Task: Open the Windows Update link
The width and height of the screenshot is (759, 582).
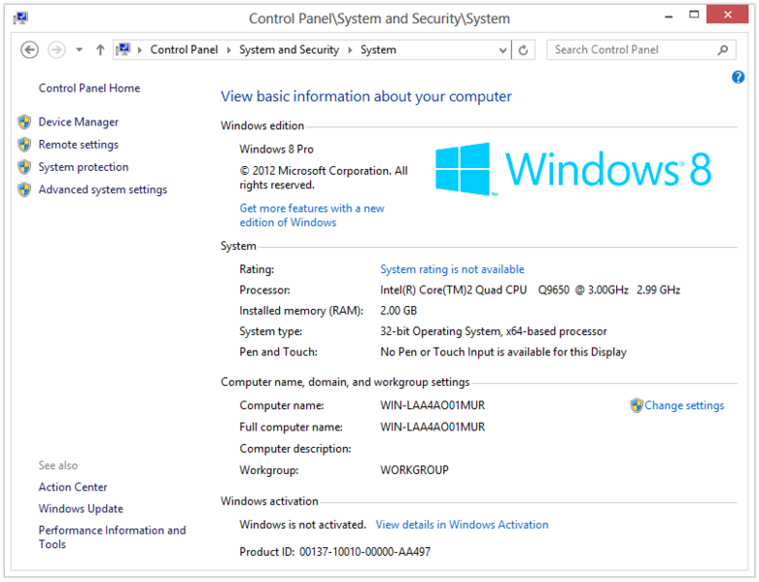Action: point(81,509)
